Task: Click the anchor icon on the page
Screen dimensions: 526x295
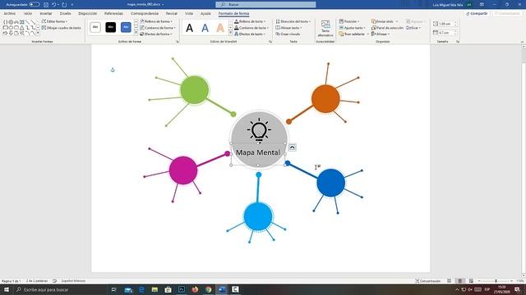Action: tap(113, 70)
